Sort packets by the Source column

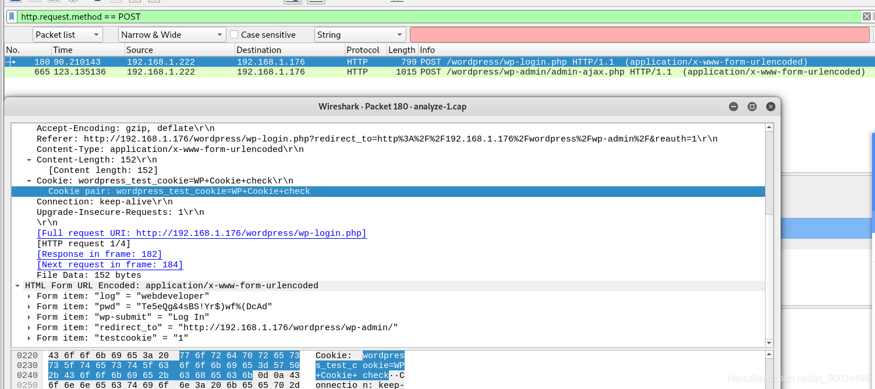[179, 50]
